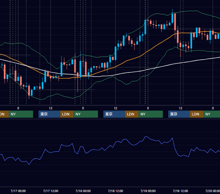220x194 pixels.
Task: Select the 東京 session block on 7/18
Action: pyautogui.click(x=114, y=114)
